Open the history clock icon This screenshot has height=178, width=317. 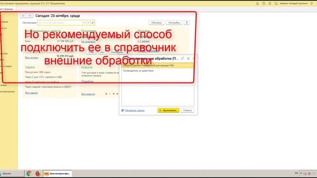pyautogui.click(x=264, y=3)
